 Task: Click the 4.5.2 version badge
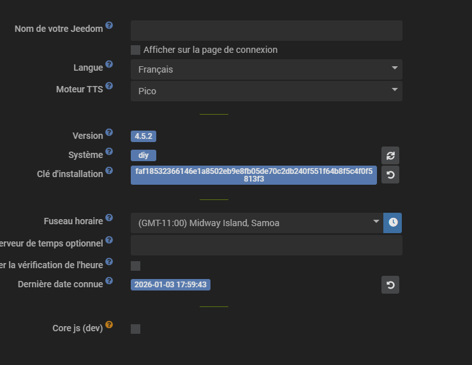[144, 136]
